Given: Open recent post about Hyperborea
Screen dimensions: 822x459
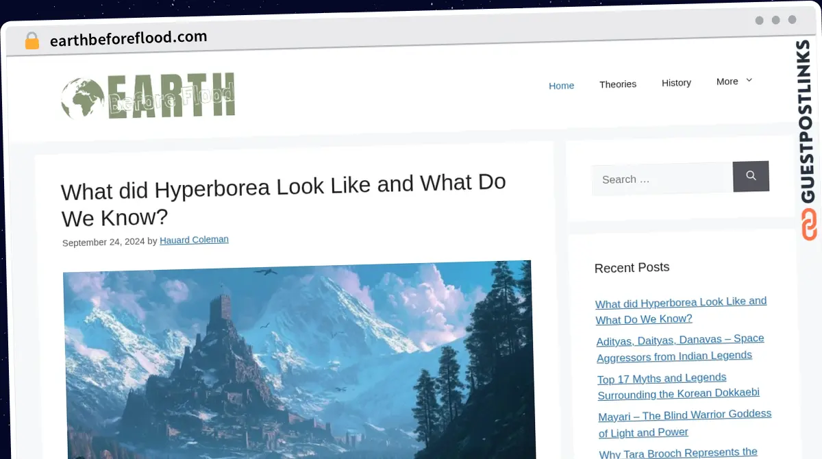Looking at the screenshot, I should (x=680, y=310).
